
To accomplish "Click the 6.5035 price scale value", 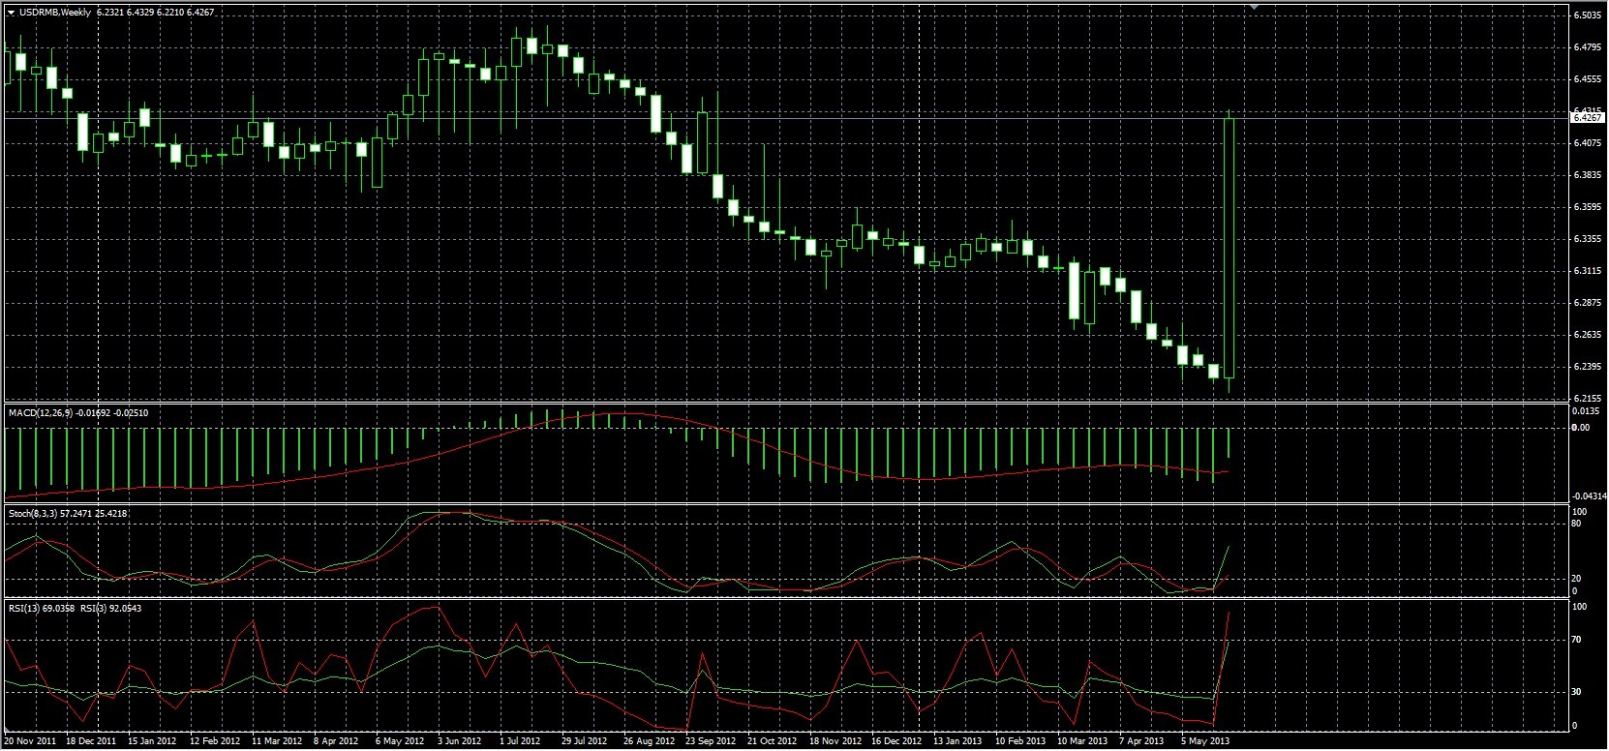I will pos(1587,15).
